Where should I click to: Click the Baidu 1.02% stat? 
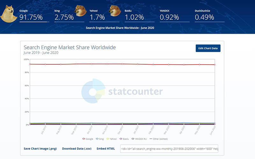coord(140,16)
